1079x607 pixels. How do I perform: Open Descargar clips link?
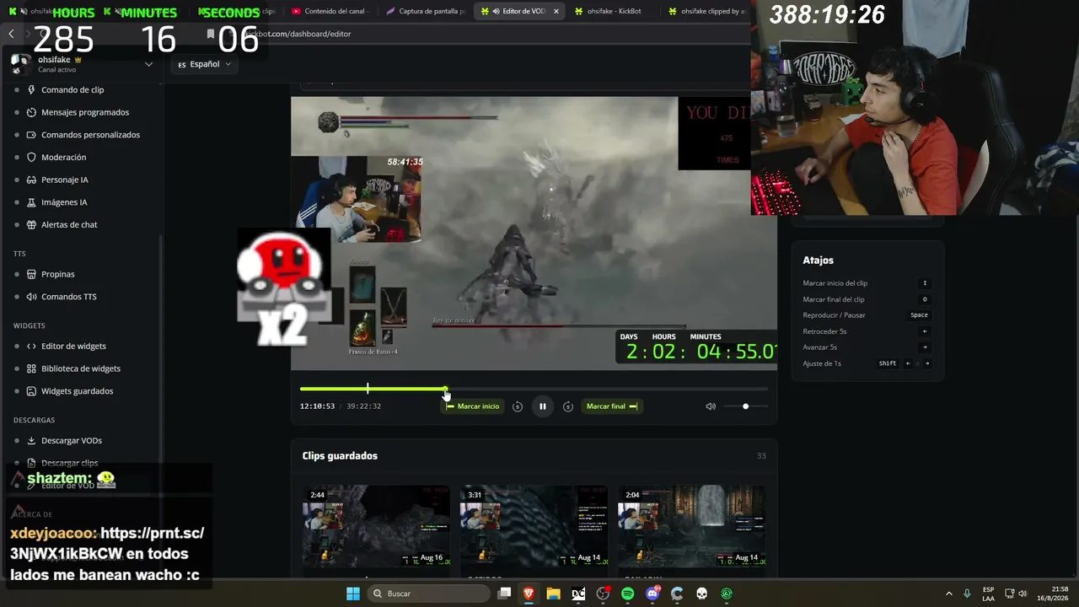(69, 463)
